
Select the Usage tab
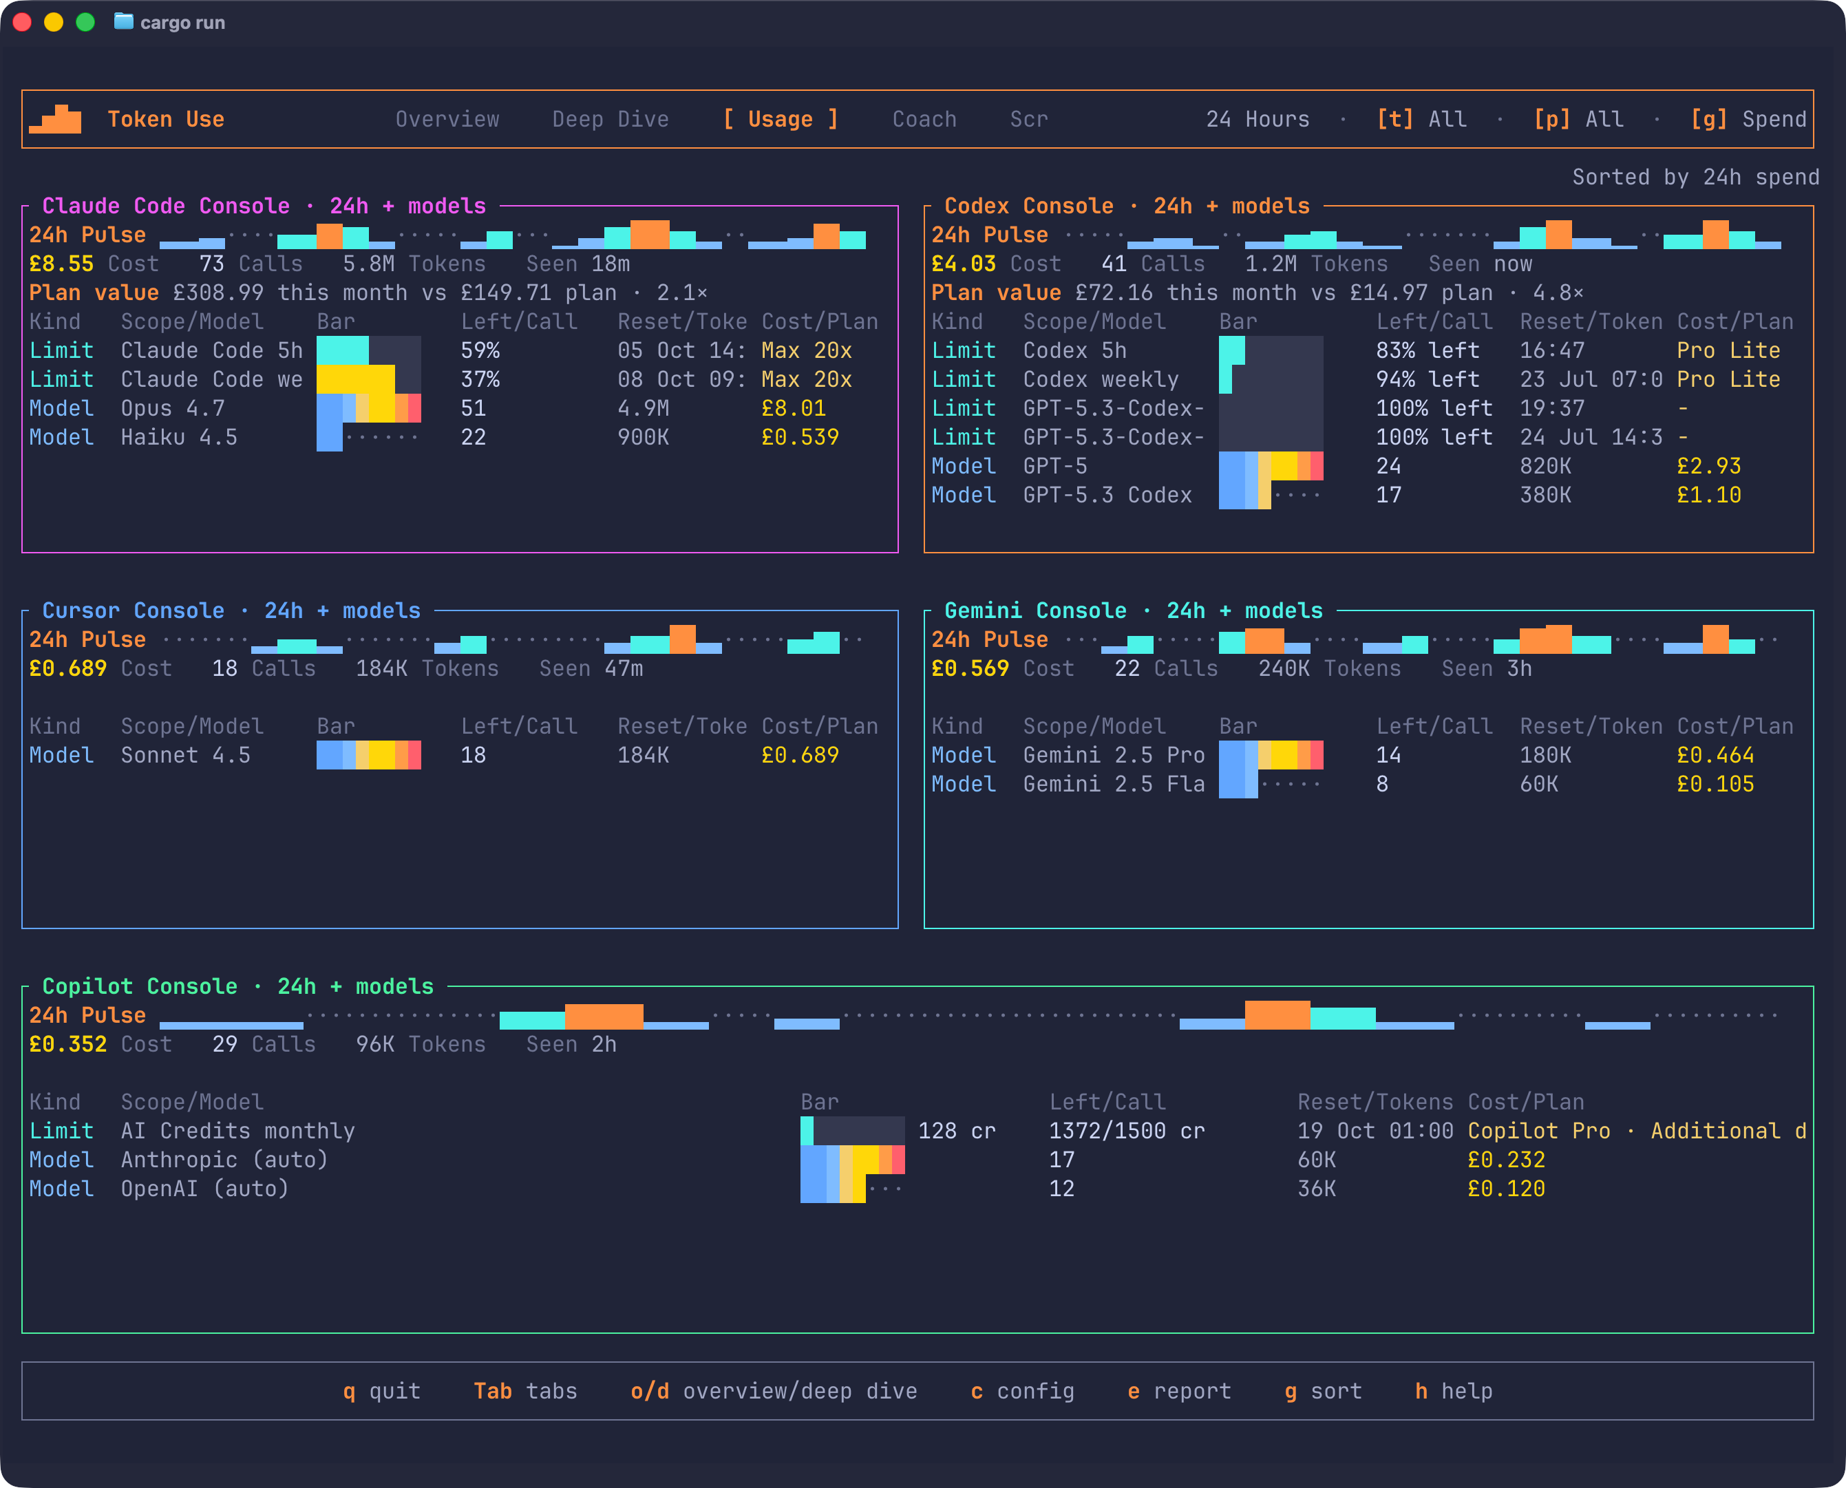(x=780, y=119)
